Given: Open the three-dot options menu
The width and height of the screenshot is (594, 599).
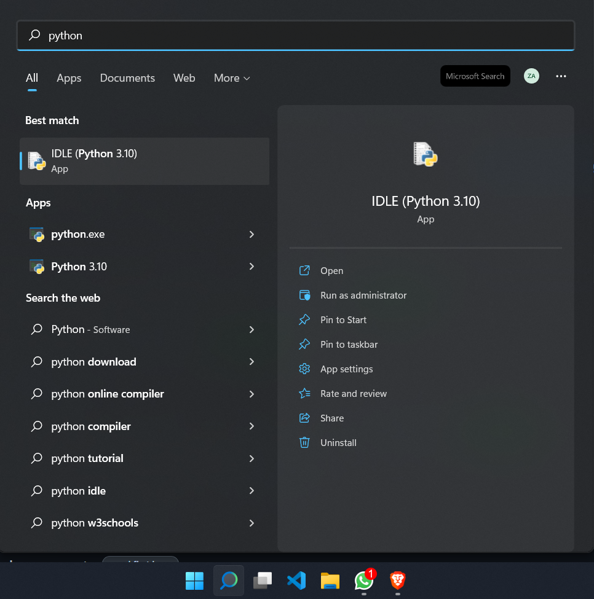Looking at the screenshot, I should tap(561, 76).
